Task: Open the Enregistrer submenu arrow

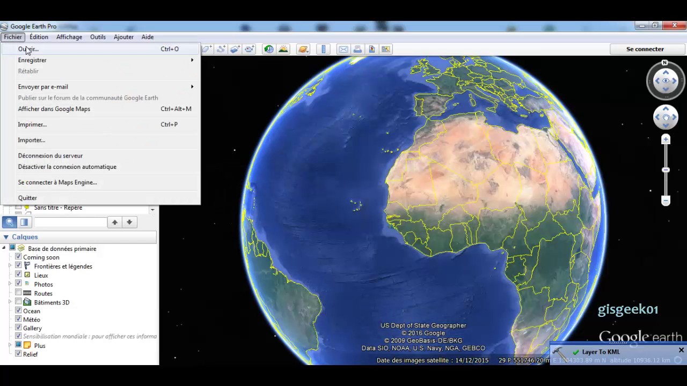Action: pos(192,60)
